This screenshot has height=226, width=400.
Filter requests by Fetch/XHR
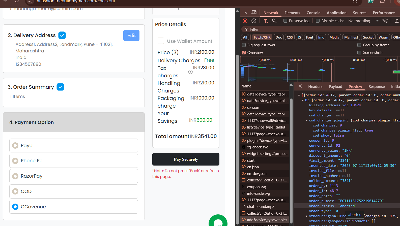point(262,37)
